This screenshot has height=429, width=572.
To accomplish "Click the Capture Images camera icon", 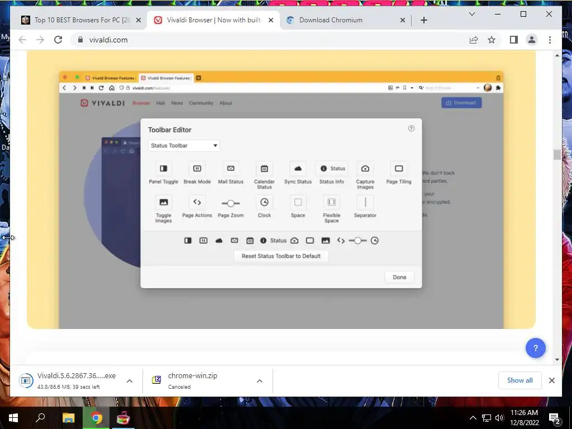I will [365, 169].
